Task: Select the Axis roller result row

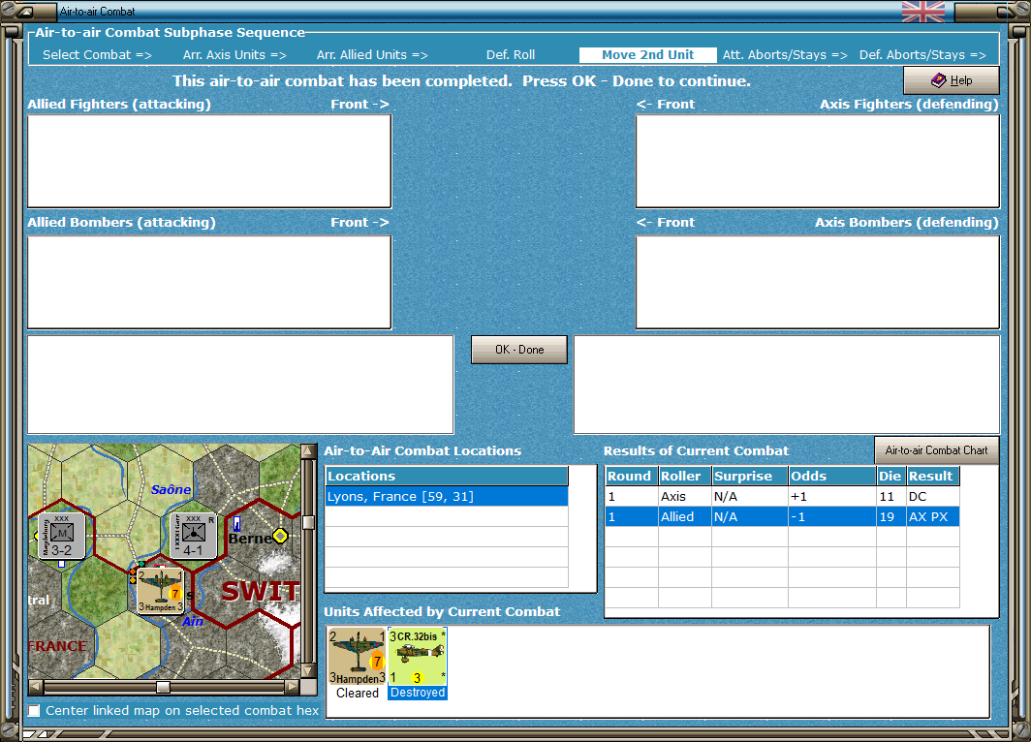Action: pos(782,496)
